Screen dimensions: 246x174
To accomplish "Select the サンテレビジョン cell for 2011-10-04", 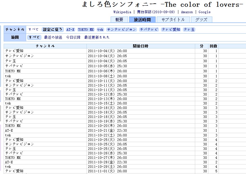I will tap(45, 56).
